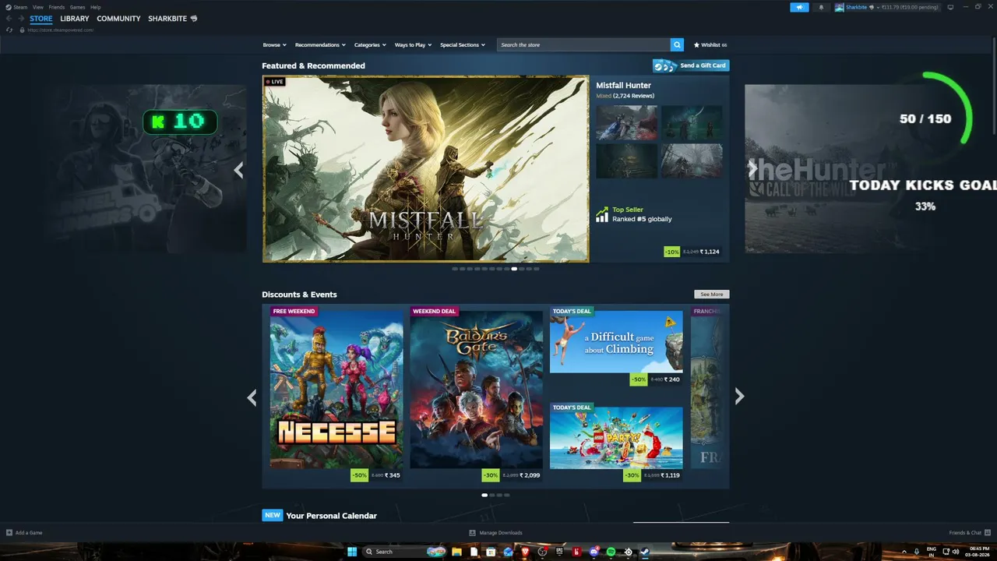Launch Brave browser from the taskbar

(525, 552)
